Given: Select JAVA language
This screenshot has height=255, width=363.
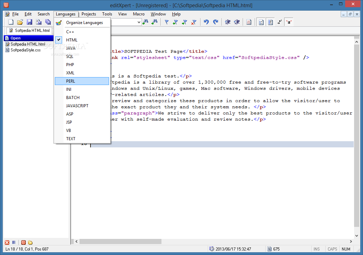Looking at the screenshot, I should point(82,48).
